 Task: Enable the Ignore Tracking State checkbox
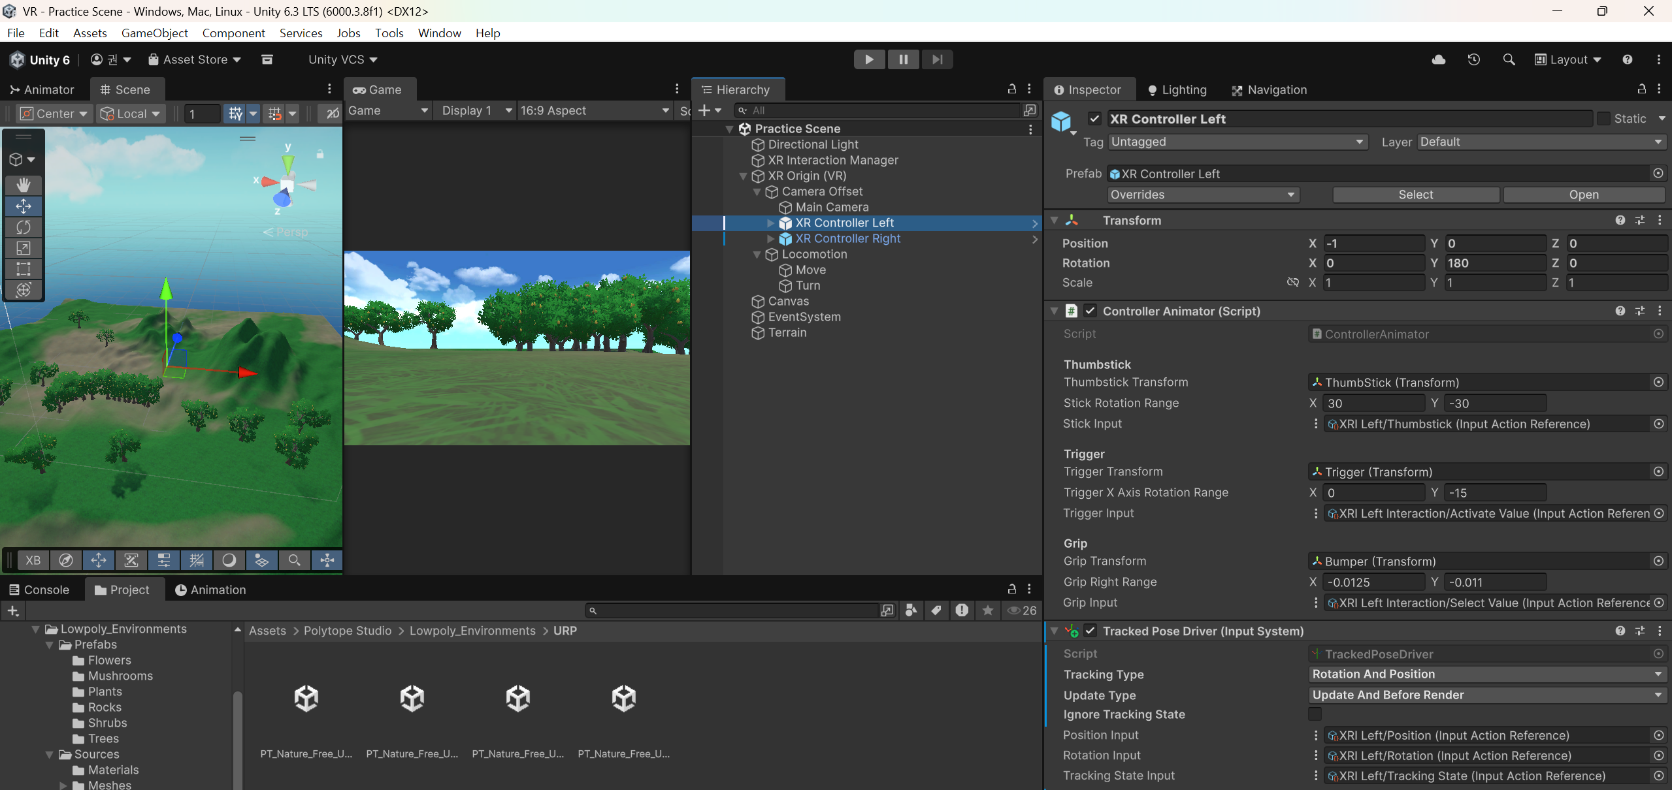pos(1315,714)
